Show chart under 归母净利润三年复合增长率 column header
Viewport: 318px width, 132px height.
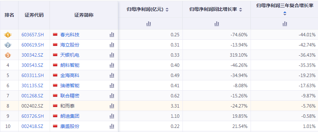(x=285, y=24)
